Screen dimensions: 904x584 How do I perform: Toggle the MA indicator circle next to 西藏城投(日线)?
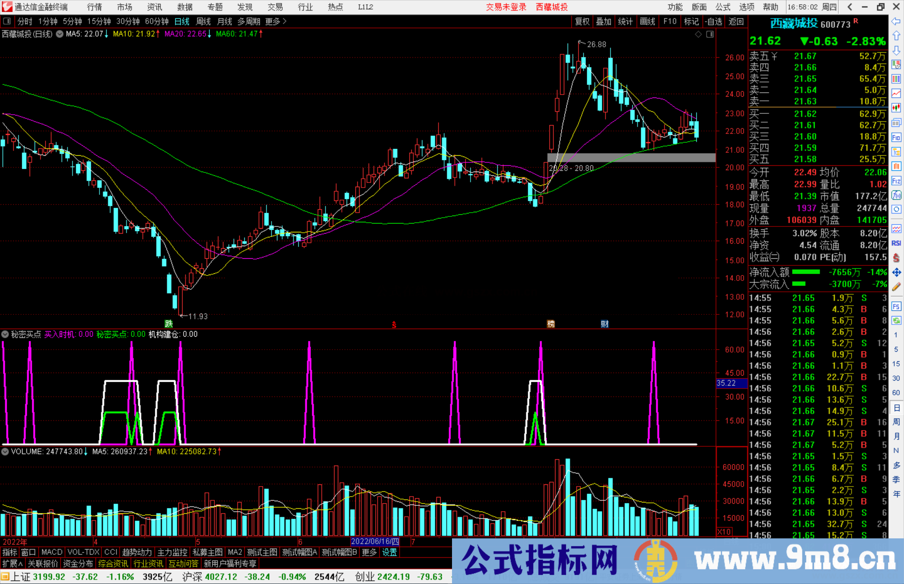tap(60, 34)
